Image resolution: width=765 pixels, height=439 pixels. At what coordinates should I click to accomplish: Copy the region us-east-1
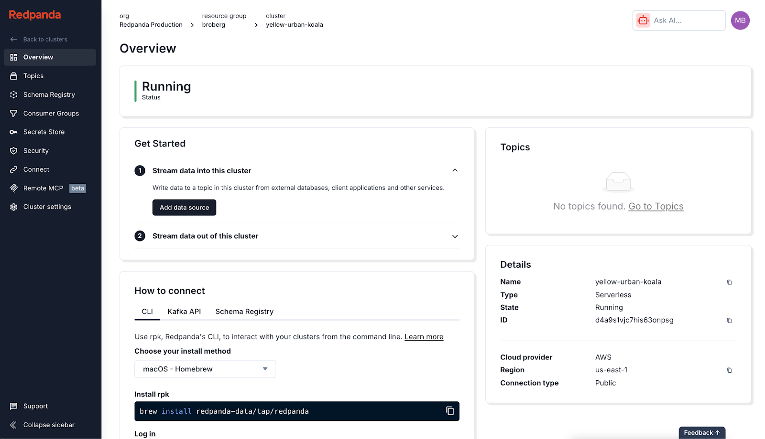(x=729, y=370)
